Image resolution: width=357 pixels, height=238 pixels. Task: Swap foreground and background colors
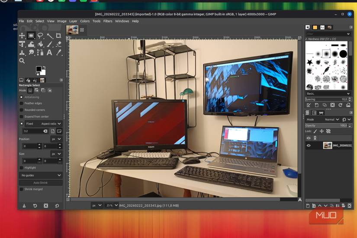pyautogui.click(x=44, y=68)
